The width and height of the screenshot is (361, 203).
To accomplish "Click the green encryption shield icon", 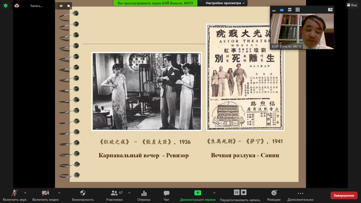I will pyautogui.click(x=6, y=6).
